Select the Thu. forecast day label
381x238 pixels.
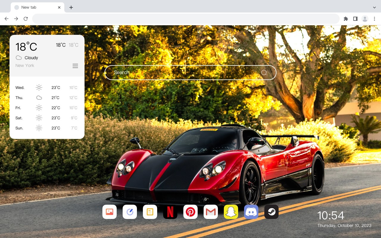(19, 98)
